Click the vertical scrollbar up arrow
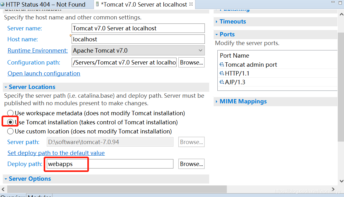Viewport: 344px width, 197px height. (x=341, y=14)
